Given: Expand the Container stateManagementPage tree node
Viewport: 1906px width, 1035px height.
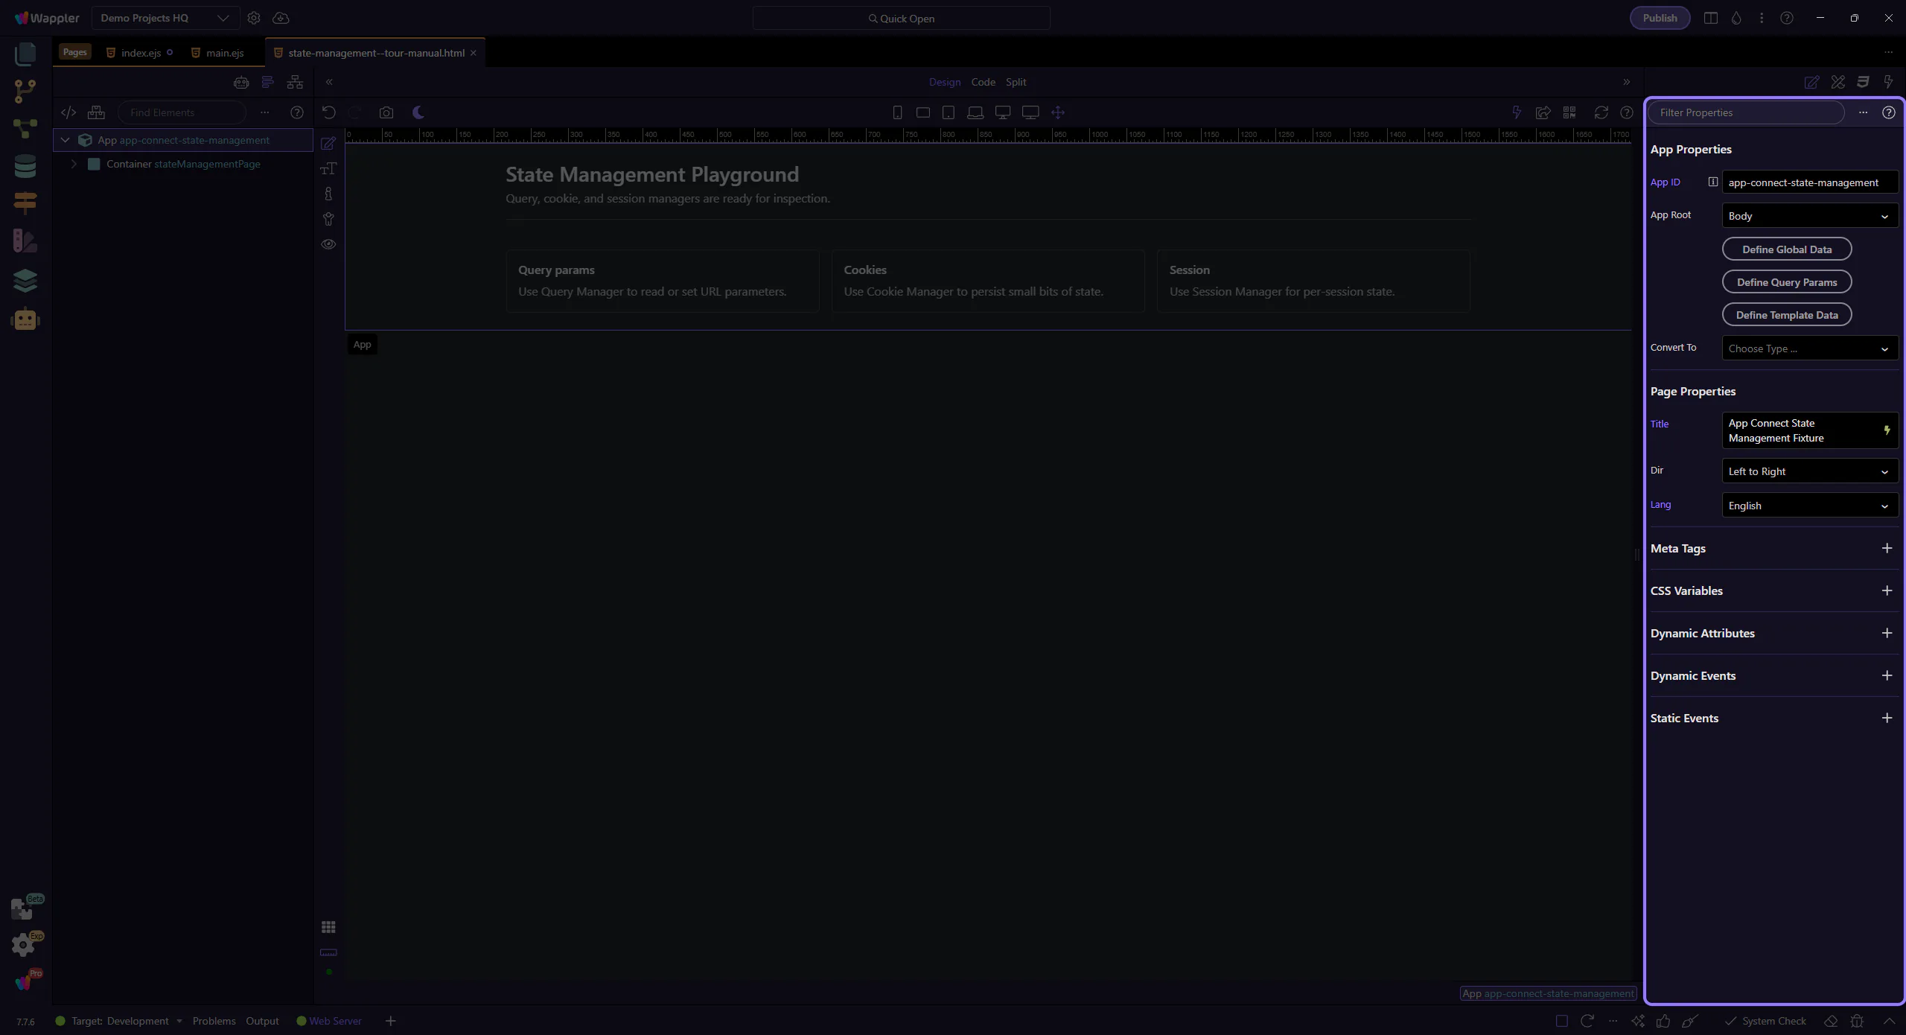Looking at the screenshot, I should coord(74,164).
